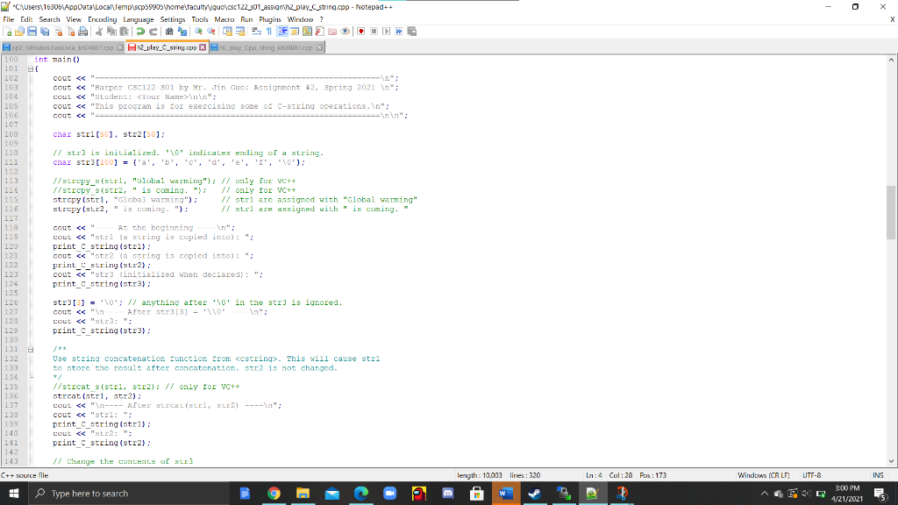This screenshot has height=505, width=898.
Task: Click the INS indicator in status bar
Action: [x=877, y=475]
